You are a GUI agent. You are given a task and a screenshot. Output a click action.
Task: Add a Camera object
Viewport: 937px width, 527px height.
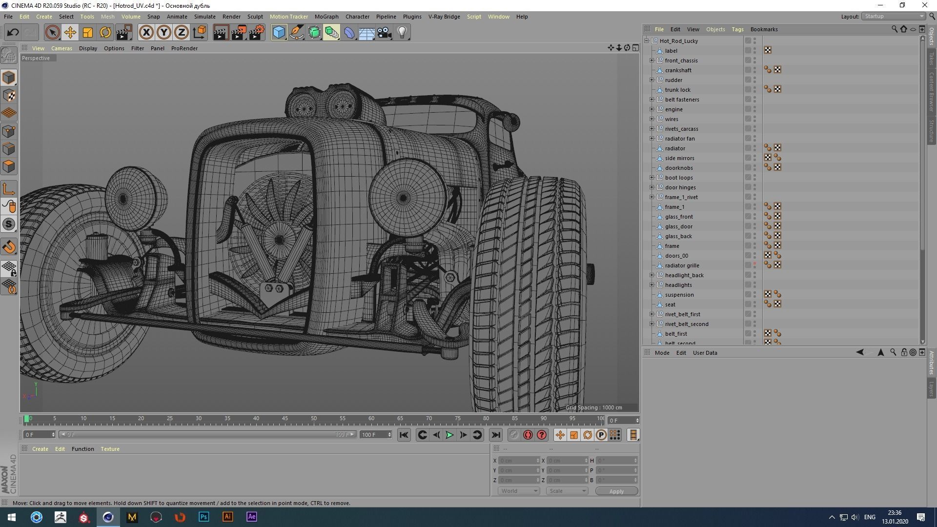[x=385, y=33]
